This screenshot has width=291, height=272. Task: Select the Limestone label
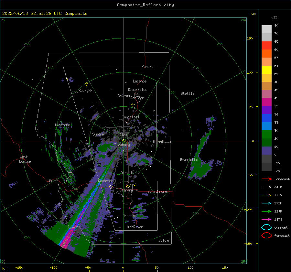(x=61, y=125)
